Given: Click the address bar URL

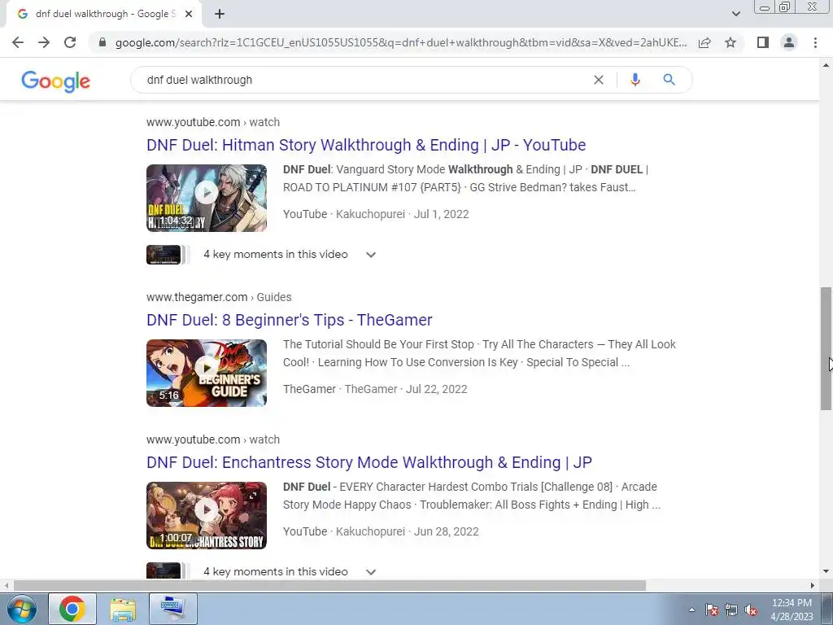Looking at the screenshot, I should (x=400, y=42).
